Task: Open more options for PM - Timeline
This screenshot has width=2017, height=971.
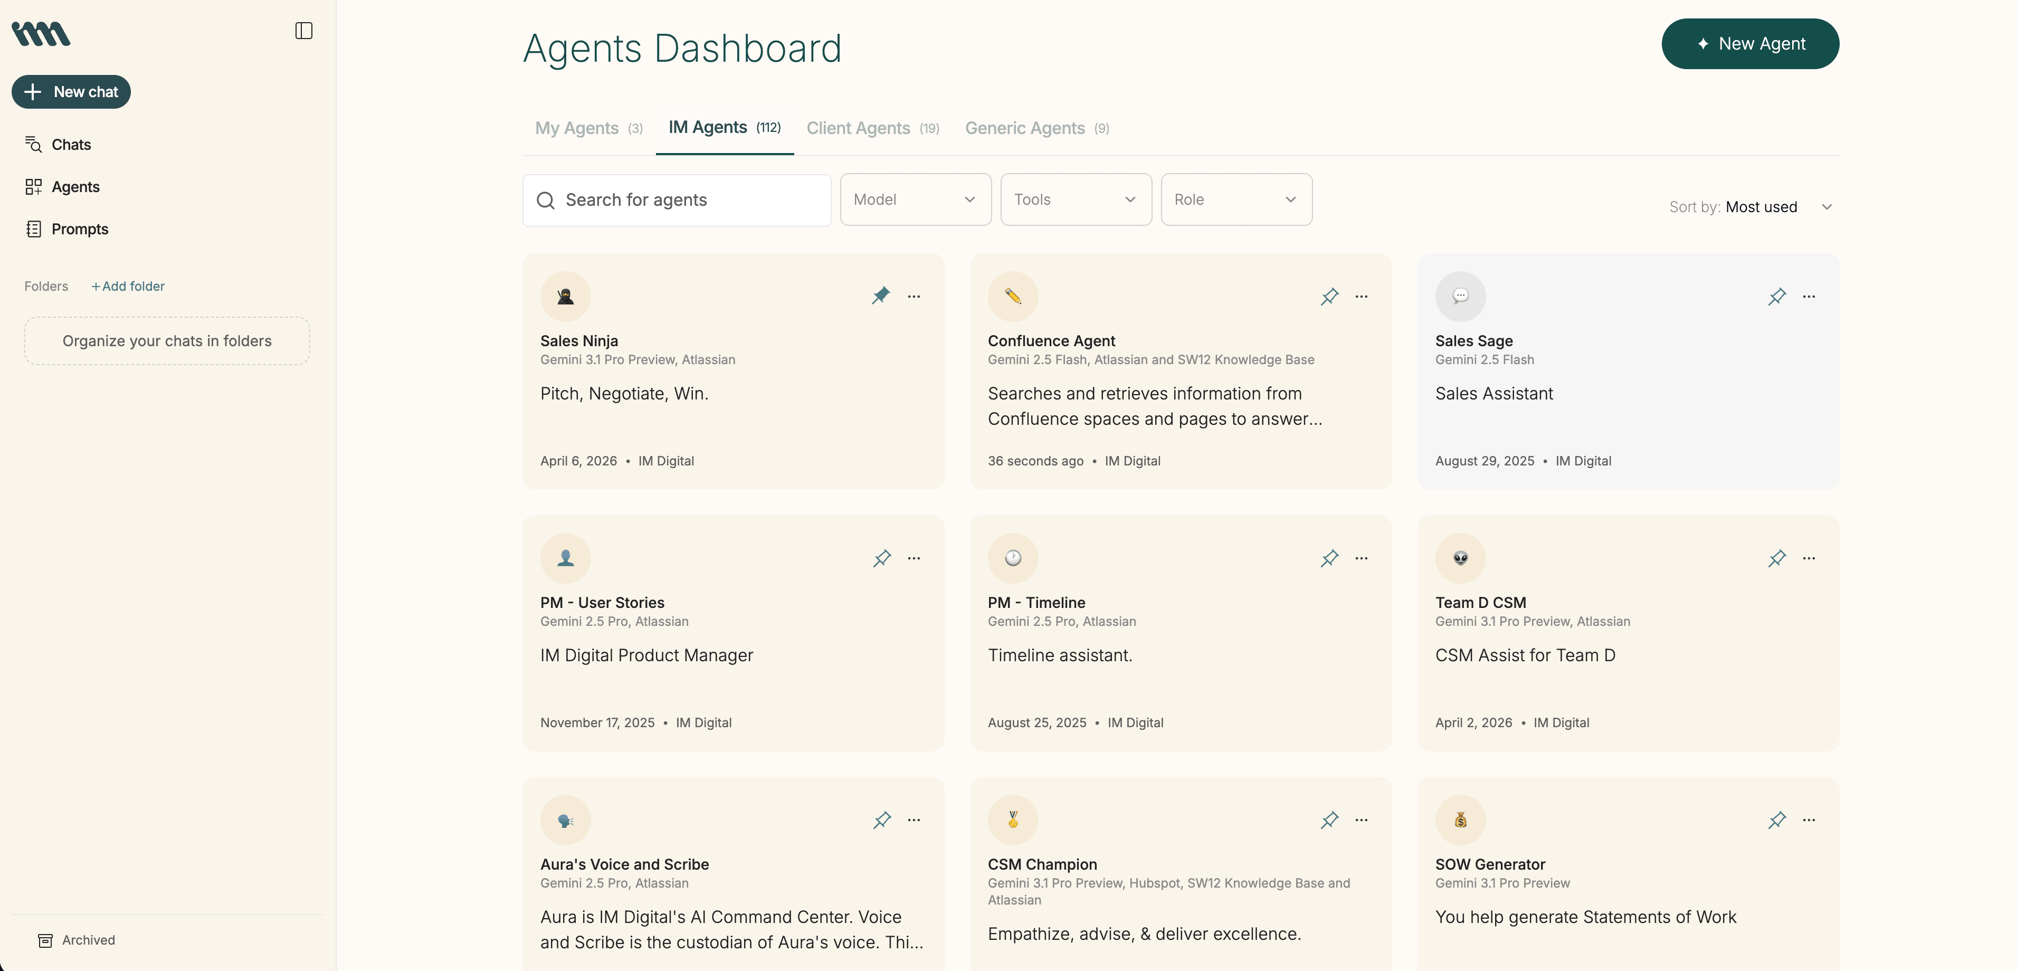Action: [x=1362, y=558]
